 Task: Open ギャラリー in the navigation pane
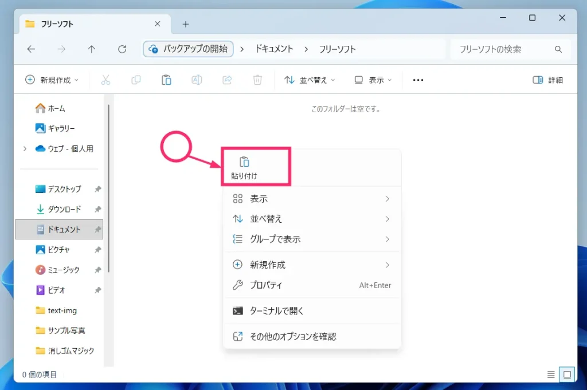click(55, 128)
